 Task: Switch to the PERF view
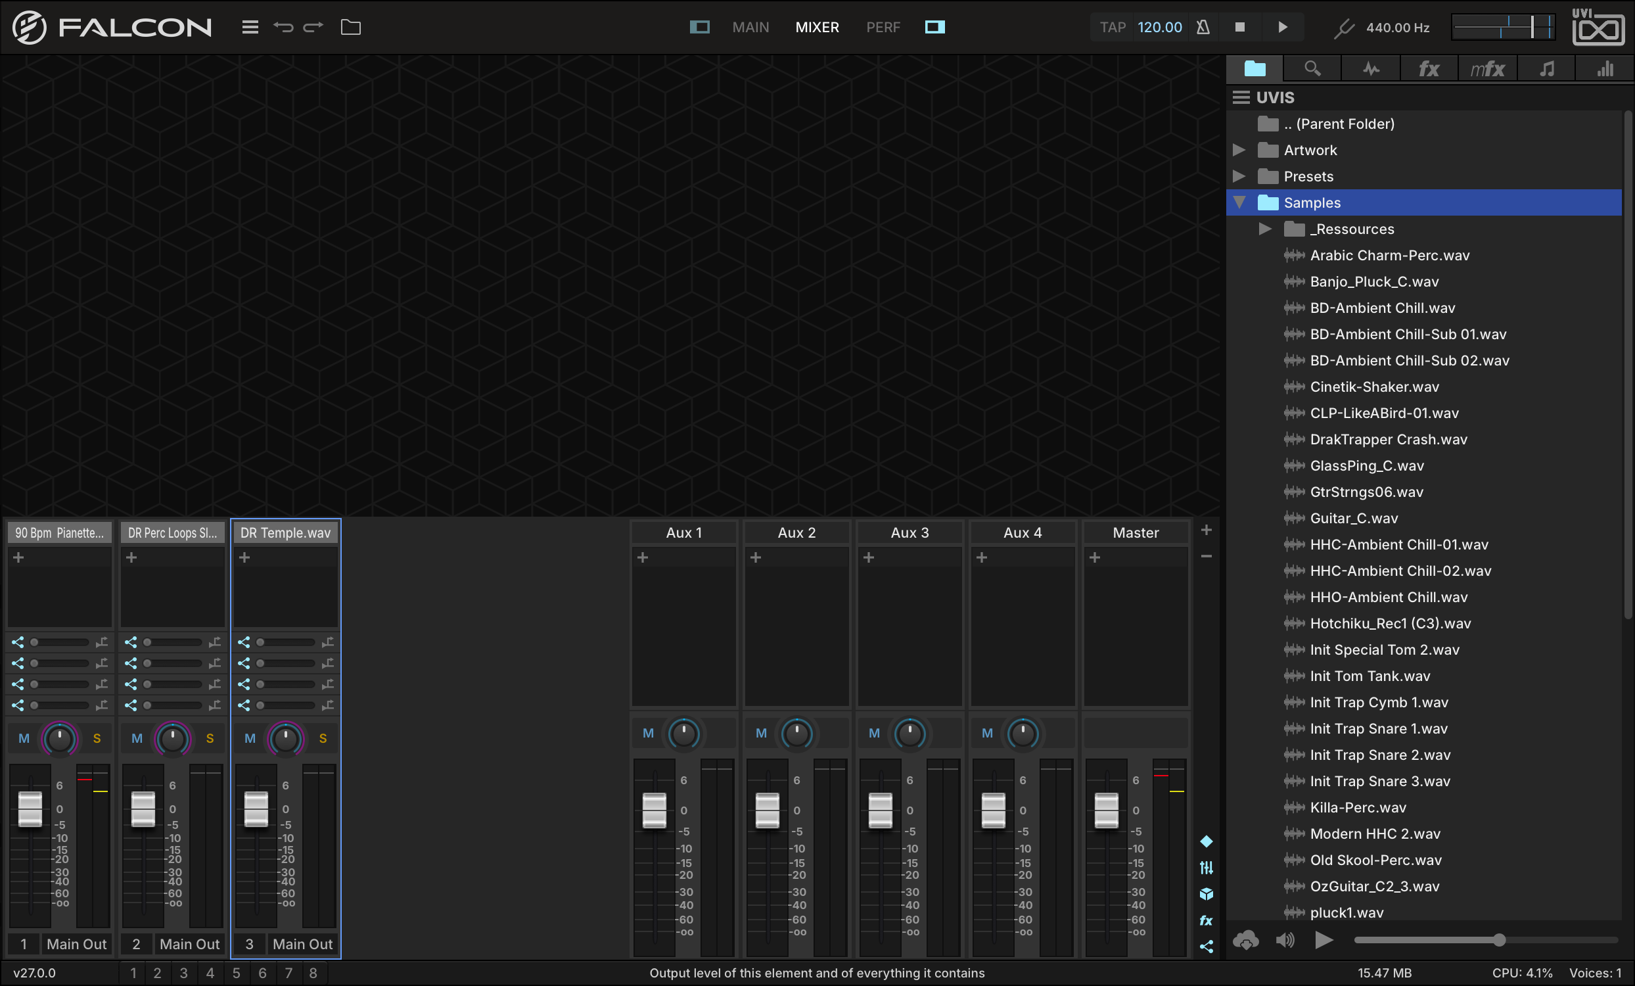pyautogui.click(x=883, y=27)
